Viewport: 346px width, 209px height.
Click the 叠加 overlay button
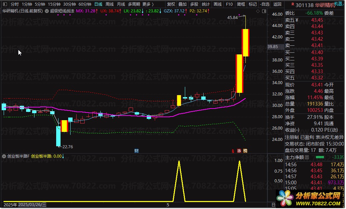[183, 4]
